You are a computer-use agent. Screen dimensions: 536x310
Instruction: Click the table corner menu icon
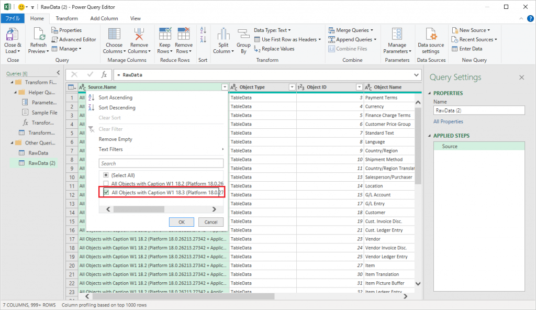[72, 87]
